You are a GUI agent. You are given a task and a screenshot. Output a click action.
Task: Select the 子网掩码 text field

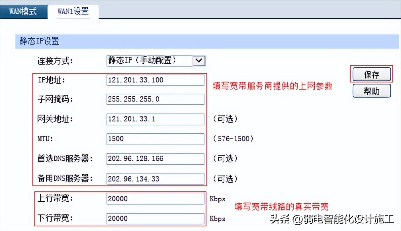pos(155,99)
